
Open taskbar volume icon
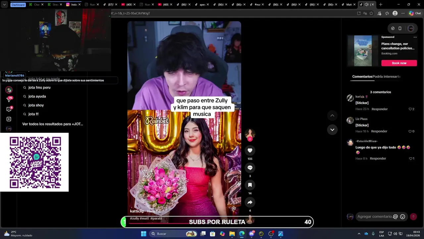395,234
